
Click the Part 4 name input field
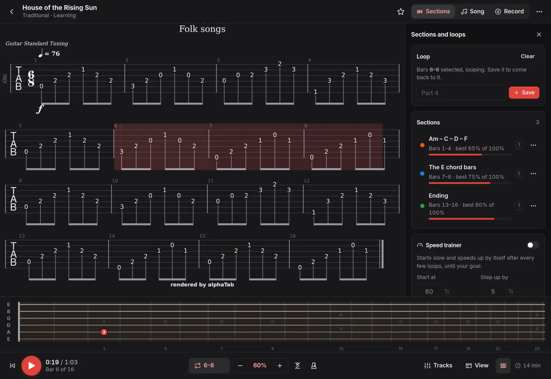coord(461,93)
